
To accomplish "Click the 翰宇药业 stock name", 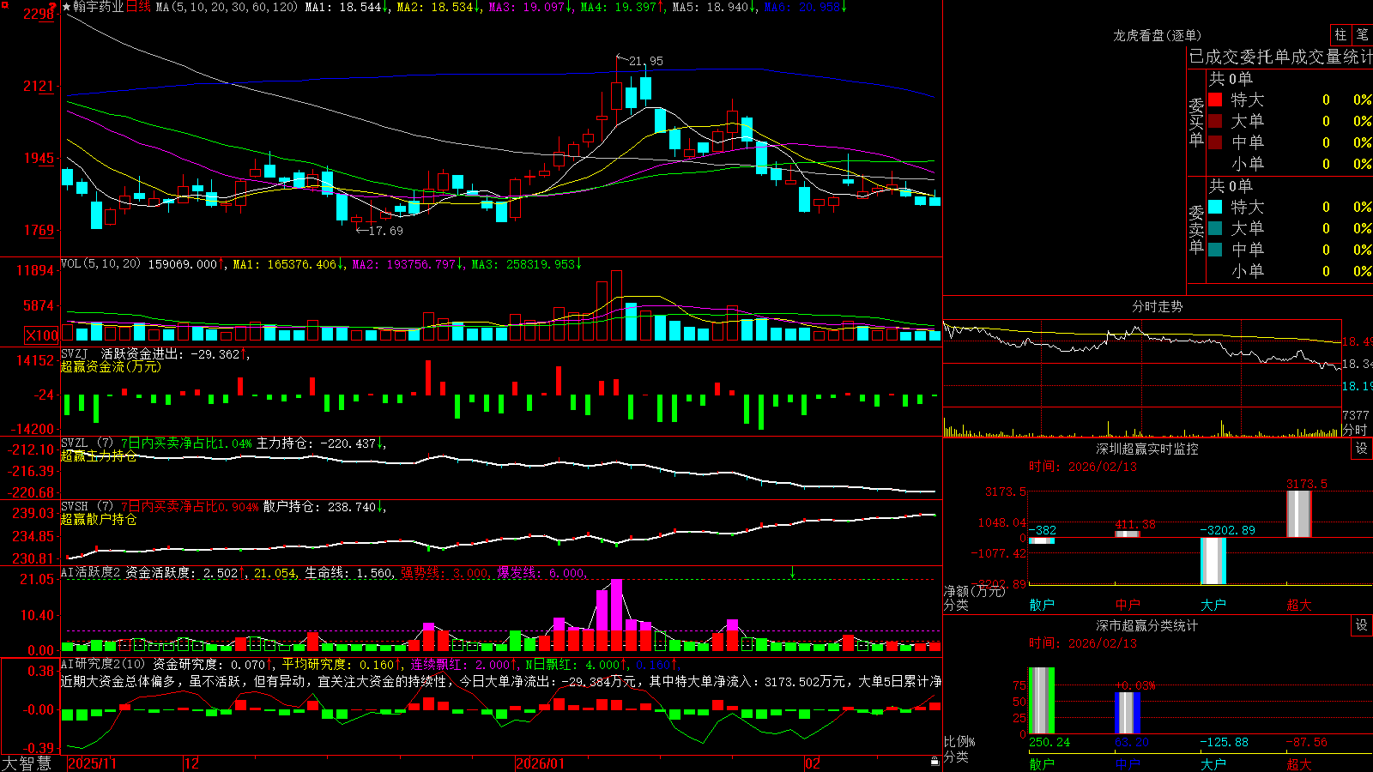I will pos(99,7).
